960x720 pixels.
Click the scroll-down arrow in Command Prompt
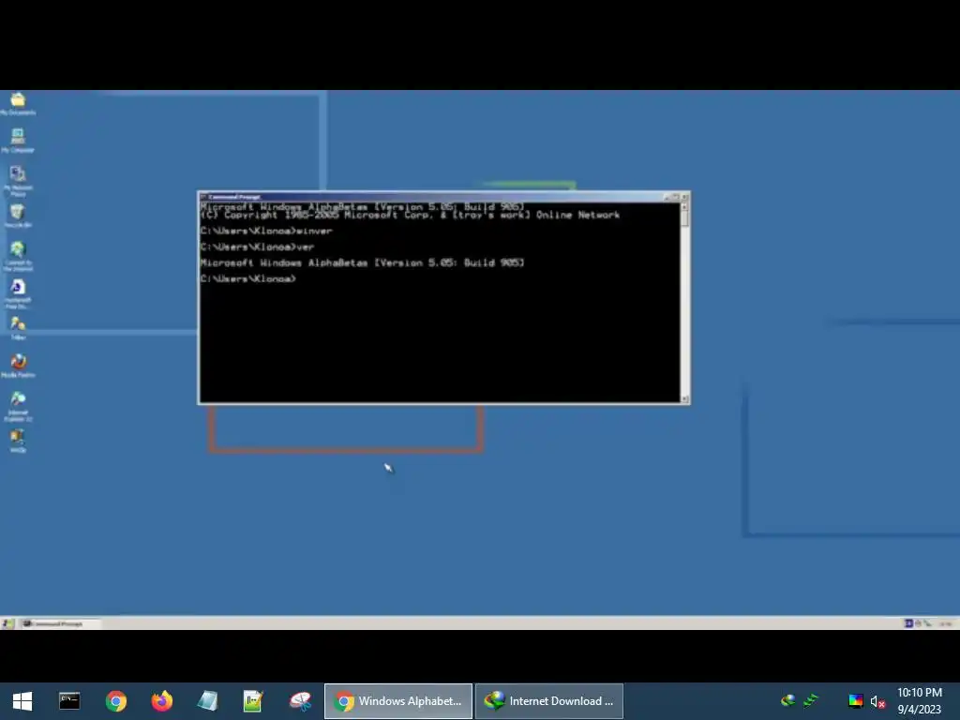coord(685,398)
